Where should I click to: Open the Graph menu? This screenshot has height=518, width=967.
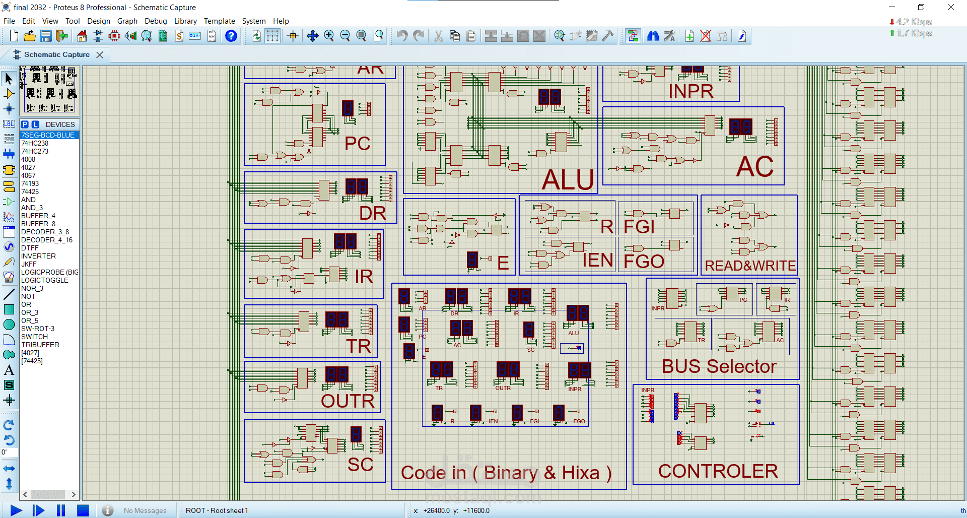pyautogui.click(x=127, y=21)
